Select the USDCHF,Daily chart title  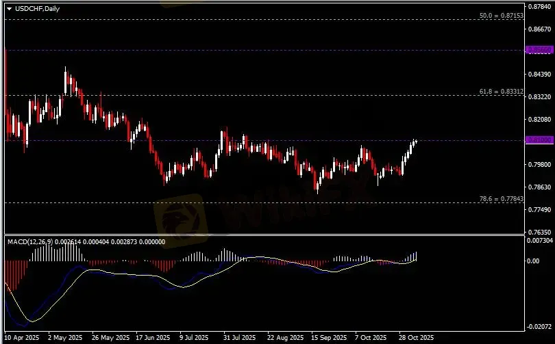pyautogui.click(x=37, y=9)
